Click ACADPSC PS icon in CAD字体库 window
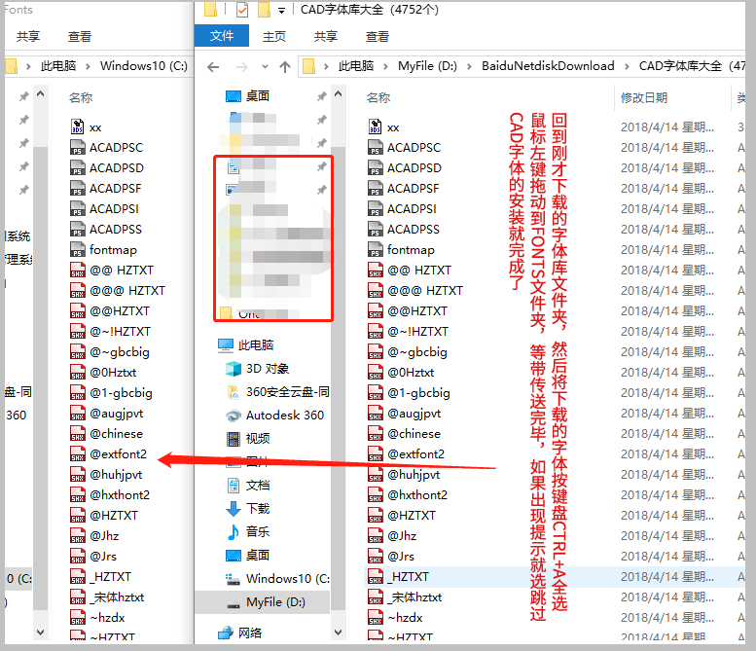The image size is (756, 651). [x=376, y=147]
